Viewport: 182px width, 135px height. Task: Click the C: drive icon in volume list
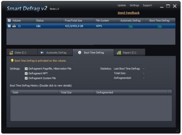(14, 26)
